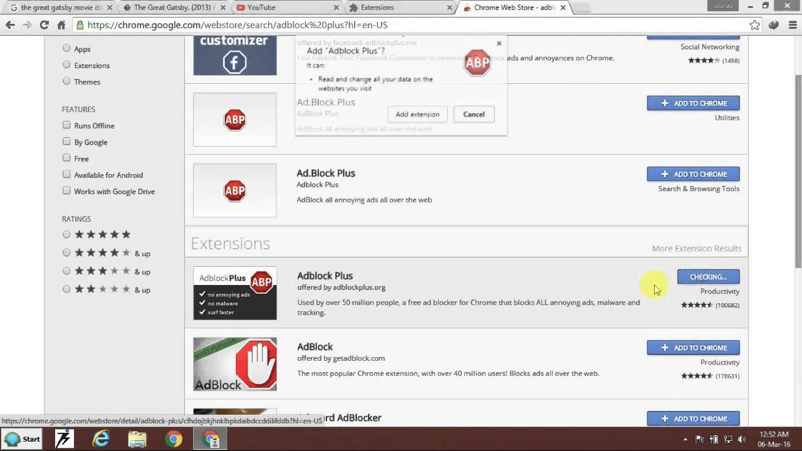
Task: Click Cancel in the dialog
Action: pos(474,114)
